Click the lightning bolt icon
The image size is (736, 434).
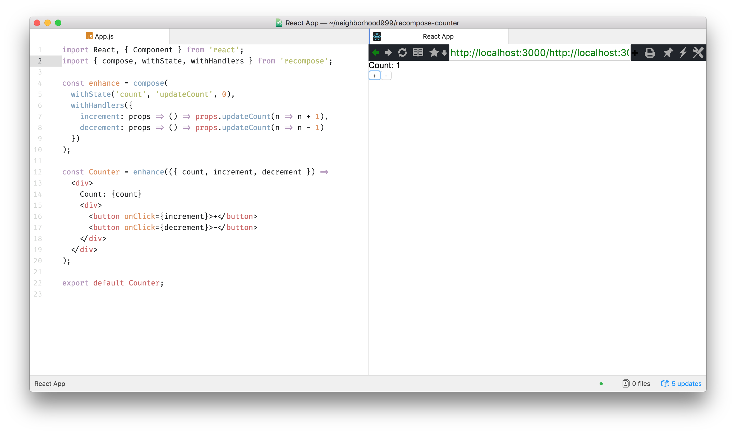coord(683,53)
